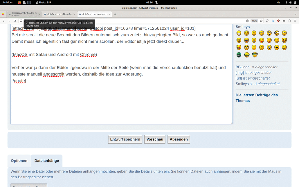Viewport: 299px width, 187px height.
Task: Toggle Reader View in the address bar
Action: (247, 21)
